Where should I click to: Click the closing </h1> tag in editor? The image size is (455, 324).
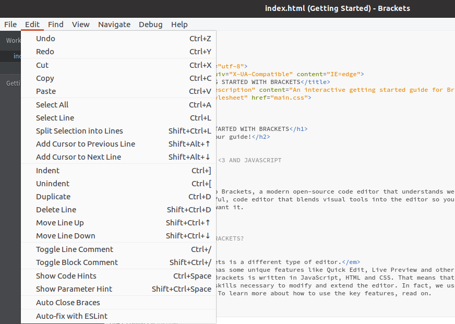tap(298, 129)
